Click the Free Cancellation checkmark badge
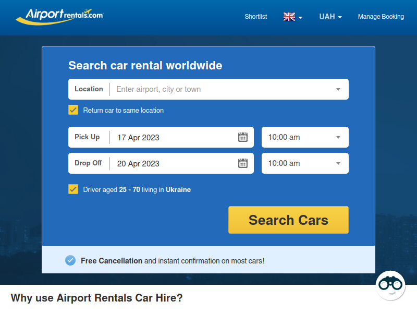Screen dimensions: 417x313 pyautogui.click(x=70, y=260)
